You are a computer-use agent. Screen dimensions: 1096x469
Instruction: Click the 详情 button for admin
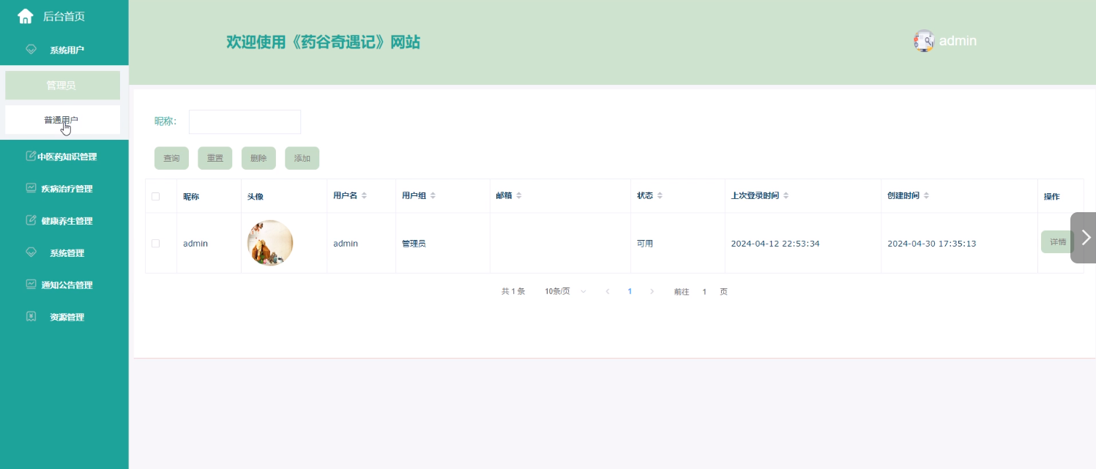(1057, 241)
